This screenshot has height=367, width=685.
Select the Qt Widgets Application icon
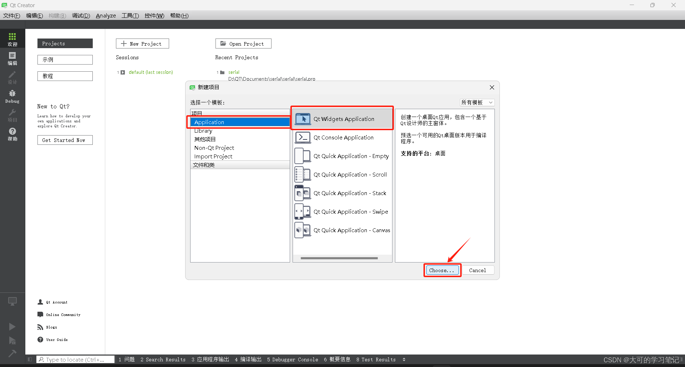pos(303,119)
